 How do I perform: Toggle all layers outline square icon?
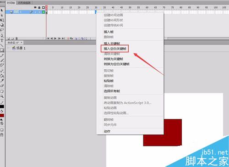(x=44, y=7)
